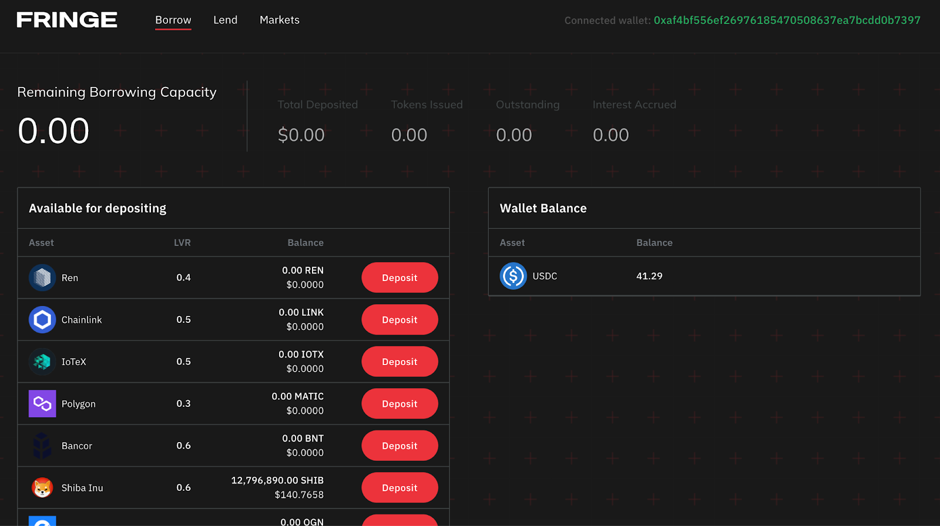This screenshot has width=940, height=526.
Task: Click the connected wallet address
Action: point(787,21)
